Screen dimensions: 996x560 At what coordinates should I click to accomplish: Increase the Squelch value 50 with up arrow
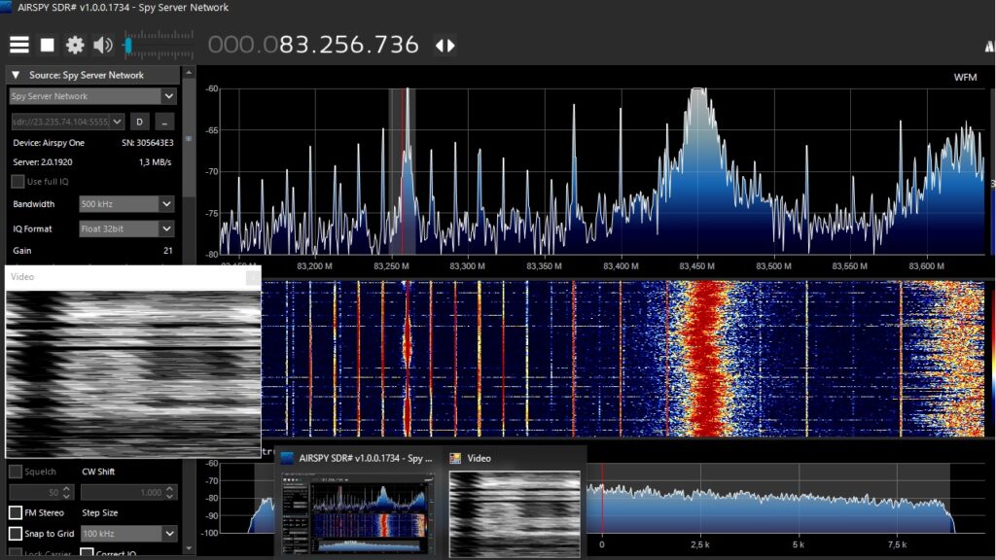pos(66,489)
